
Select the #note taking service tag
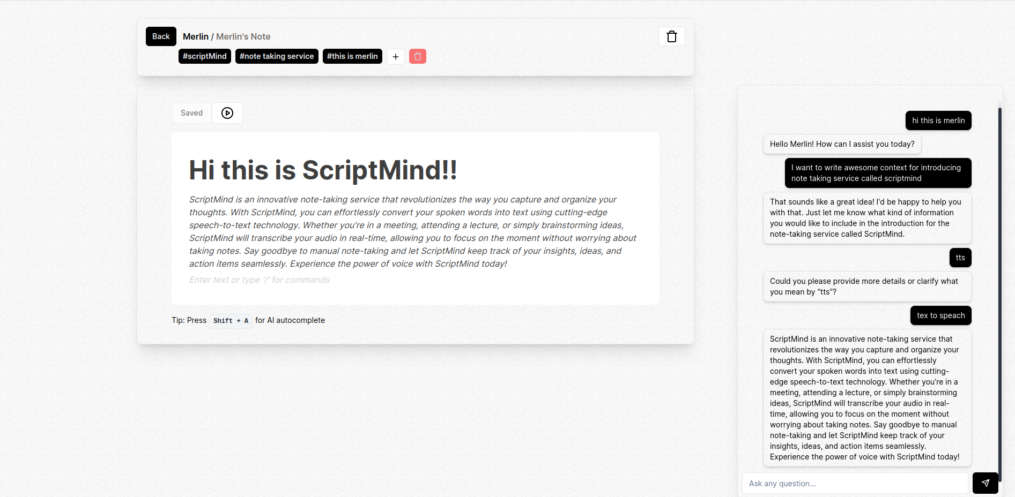(x=277, y=56)
